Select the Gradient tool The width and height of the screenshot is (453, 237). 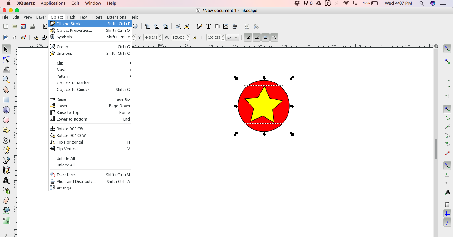pos(6,221)
